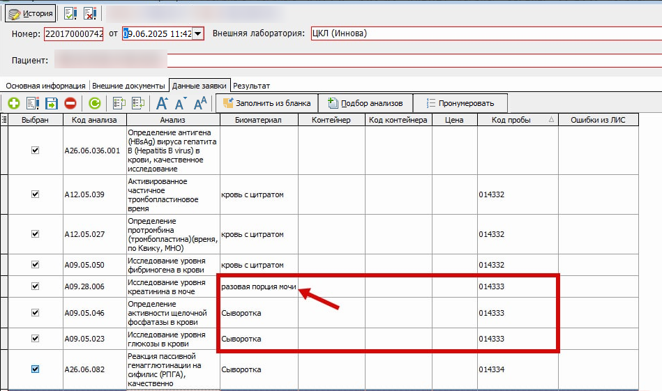
Task: Click the Пронумеровать button
Action: (460, 103)
